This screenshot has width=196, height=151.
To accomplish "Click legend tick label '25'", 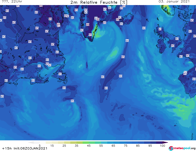I will click(64, 145).
